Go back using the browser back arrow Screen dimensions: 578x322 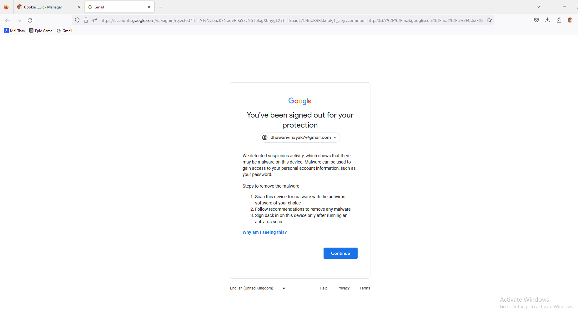point(8,20)
